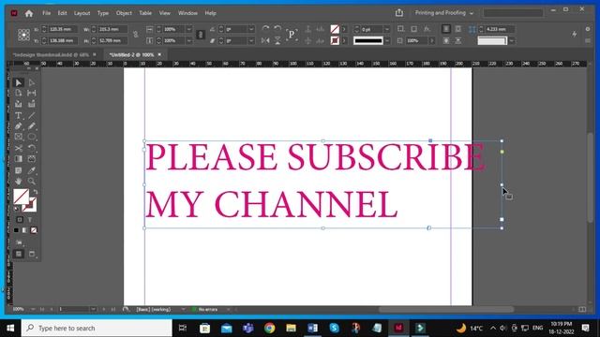Click the reference point locator grid
The image size is (600, 337).
[x=23, y=35]
